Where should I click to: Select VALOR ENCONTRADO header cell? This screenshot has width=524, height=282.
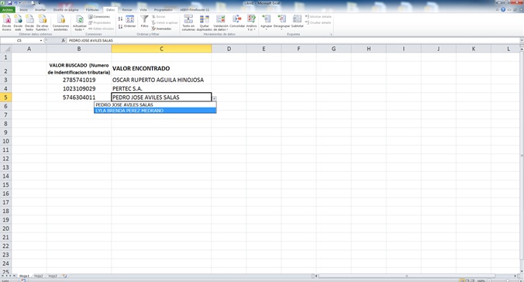coord(161,68)
